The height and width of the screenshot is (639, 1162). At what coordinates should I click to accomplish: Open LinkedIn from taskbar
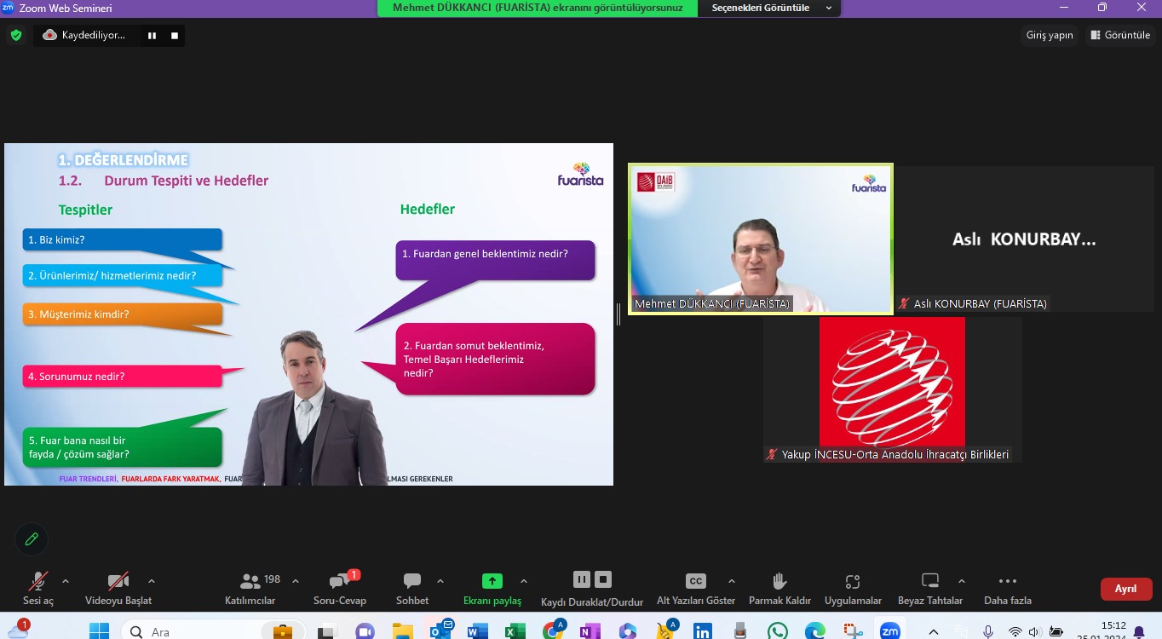(703, 631)
